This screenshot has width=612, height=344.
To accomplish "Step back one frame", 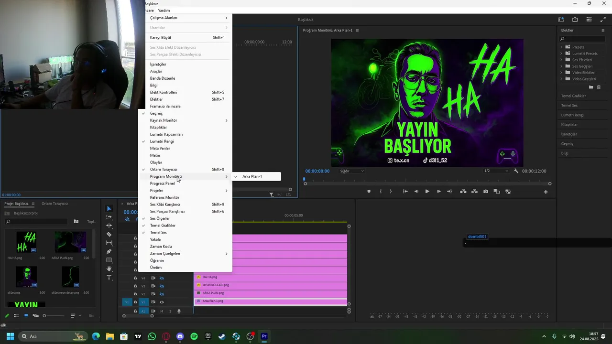I will [416, 192].
